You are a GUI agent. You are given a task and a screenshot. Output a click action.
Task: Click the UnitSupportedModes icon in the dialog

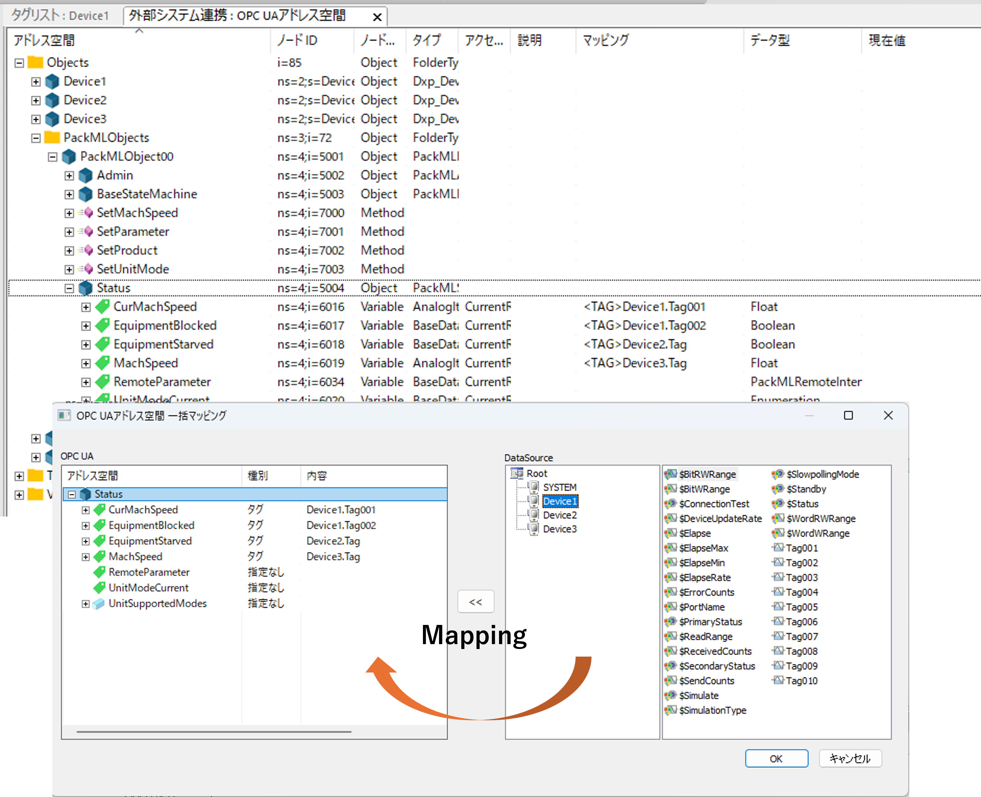[99, 604]
